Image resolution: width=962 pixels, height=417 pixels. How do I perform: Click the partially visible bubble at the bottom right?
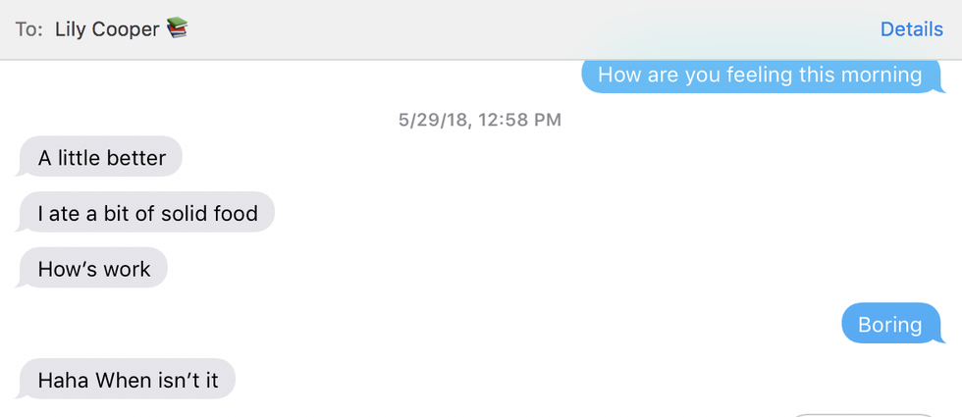864,414
